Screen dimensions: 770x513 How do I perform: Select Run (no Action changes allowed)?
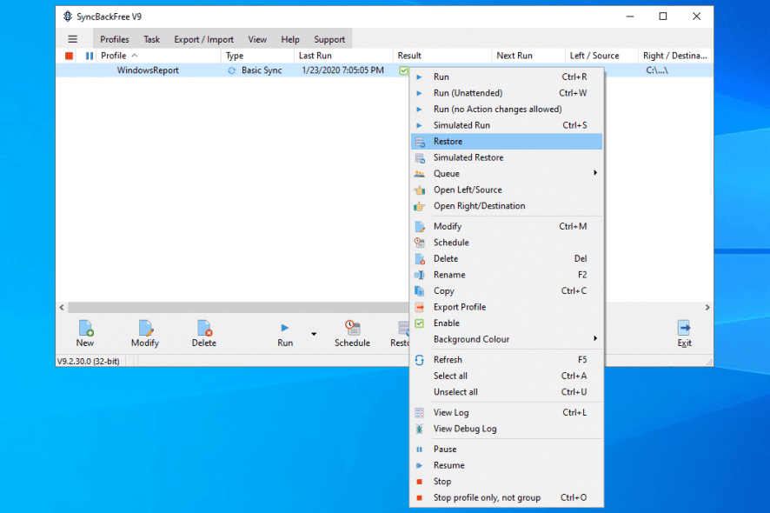[x=507, y=109]
